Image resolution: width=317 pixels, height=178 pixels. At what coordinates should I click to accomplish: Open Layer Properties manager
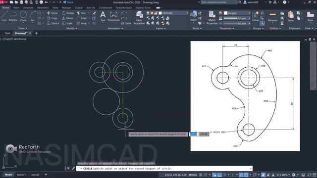coord(139,18)
